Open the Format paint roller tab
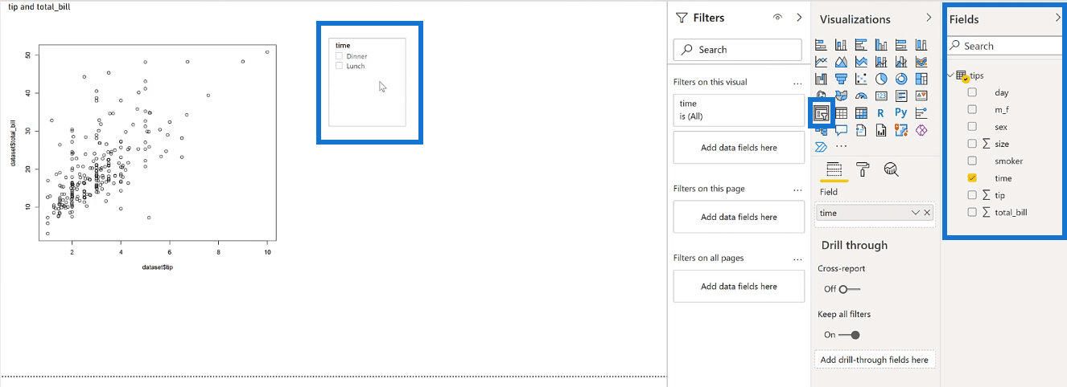The image size is (1067, 387). pyautogui.click(x=863, y=169)
